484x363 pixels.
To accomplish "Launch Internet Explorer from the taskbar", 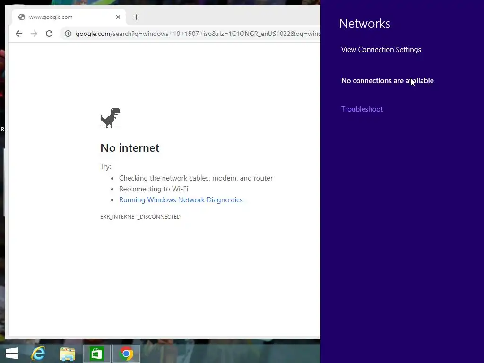I will pyautogui.click(x=39, y=354).
